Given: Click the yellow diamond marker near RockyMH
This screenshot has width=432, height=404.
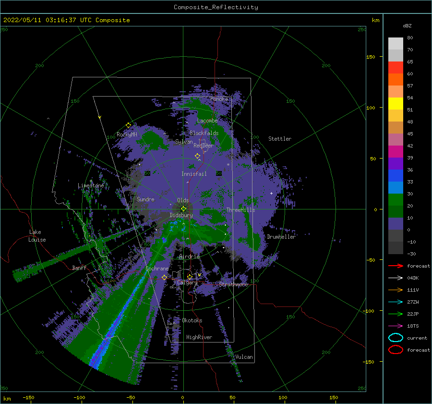Looking at the screenshot, I should (x=128, y=125).
